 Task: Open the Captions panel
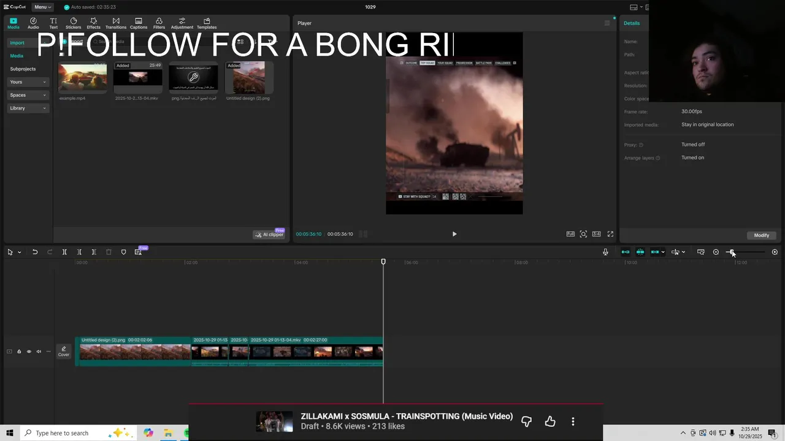(139, 23)
